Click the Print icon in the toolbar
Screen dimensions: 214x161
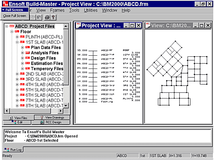[x=47, y=17]
